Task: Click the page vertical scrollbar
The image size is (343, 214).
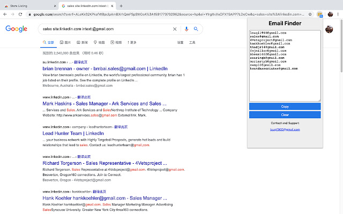Action: (x=341, y=46)
